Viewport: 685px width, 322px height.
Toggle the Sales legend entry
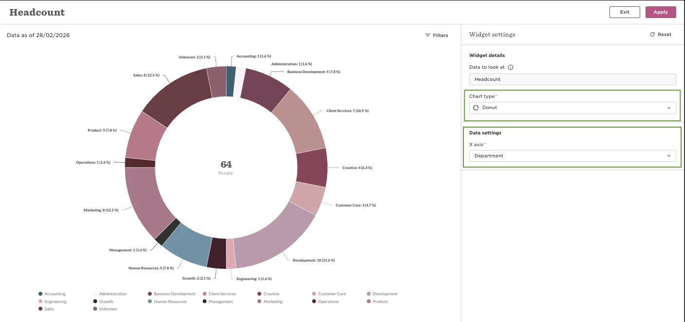click(x=46, y=309)
